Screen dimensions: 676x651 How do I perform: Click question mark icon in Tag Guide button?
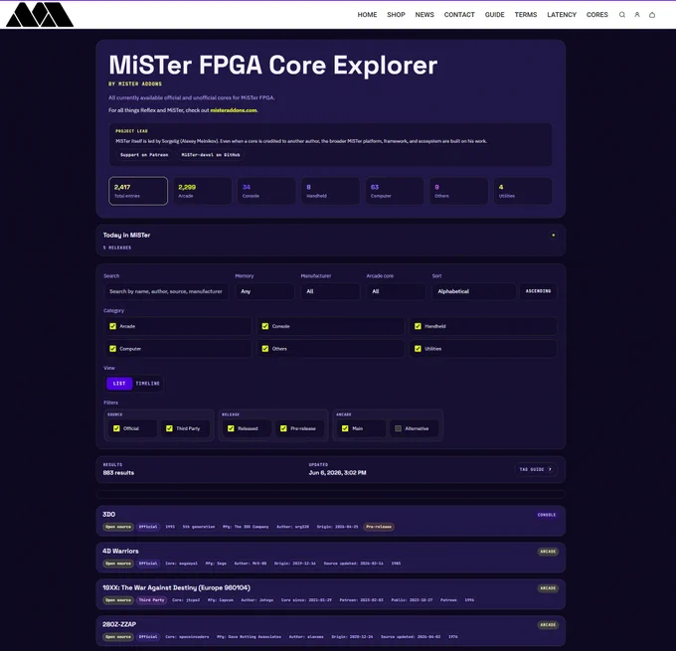[550, 469]
